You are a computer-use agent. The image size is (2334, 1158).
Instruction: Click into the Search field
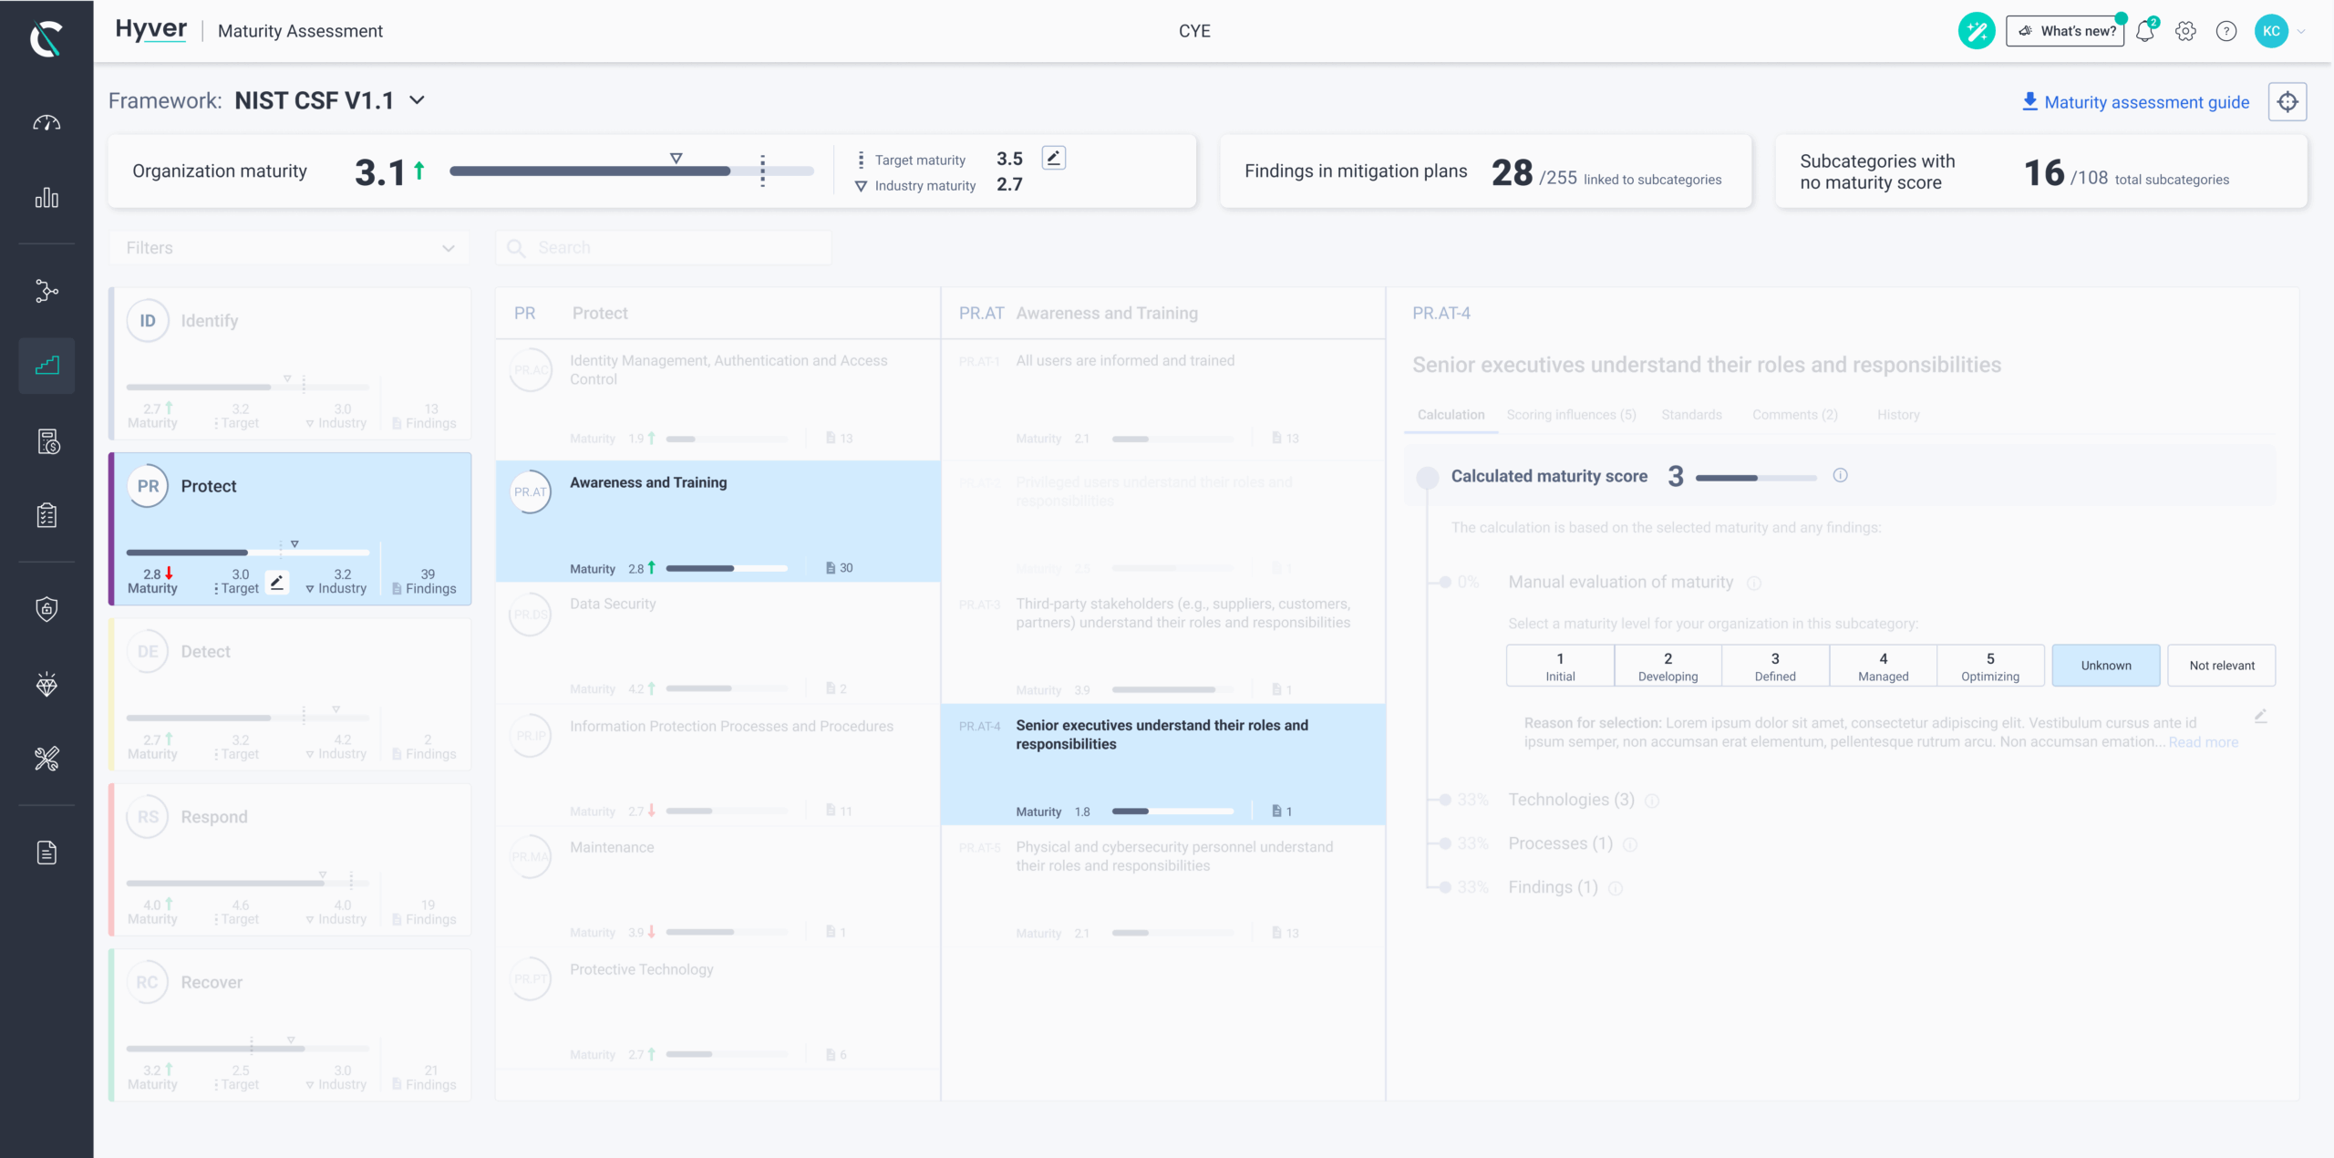(x=664, y=248)
